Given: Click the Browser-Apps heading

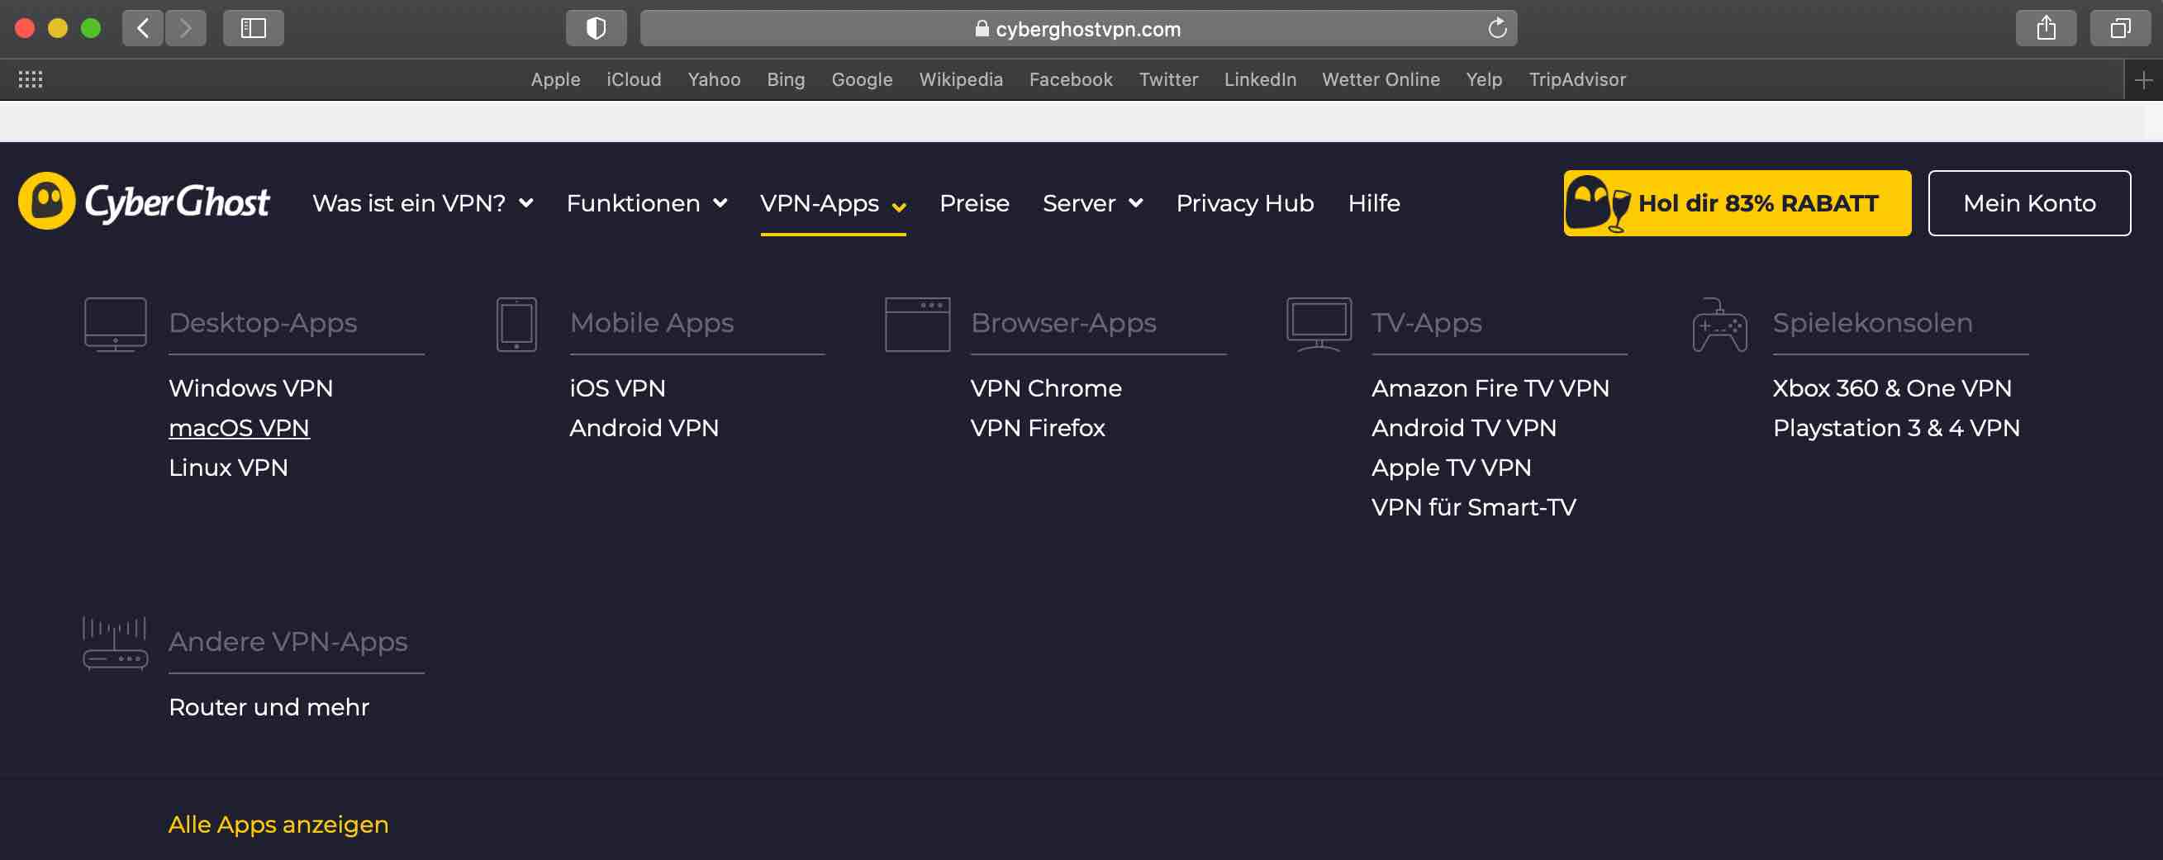Looking at the screenshot, I should (x=1063, y=322).
